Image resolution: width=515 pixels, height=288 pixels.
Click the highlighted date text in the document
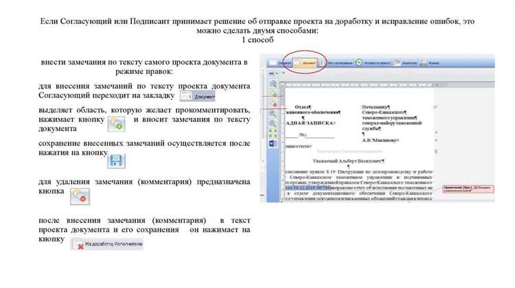coord(308,188)
